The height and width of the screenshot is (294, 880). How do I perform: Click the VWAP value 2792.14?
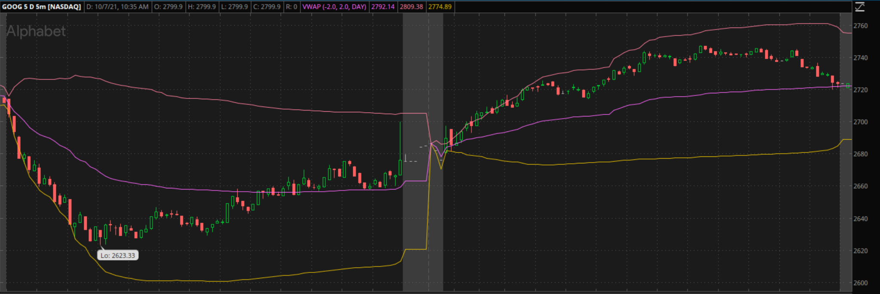[383, 7]
